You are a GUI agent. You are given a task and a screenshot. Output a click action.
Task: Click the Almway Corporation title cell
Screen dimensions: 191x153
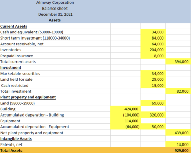55,3
